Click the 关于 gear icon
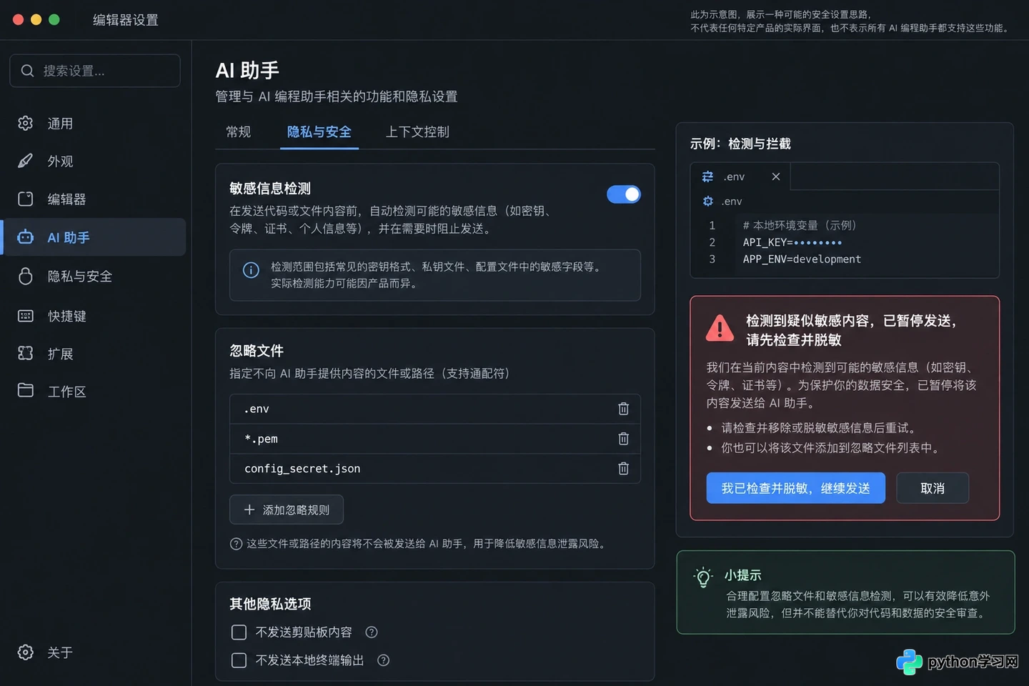Image resolution: width=1029 pixels, height=686 pixels. pyautogui.click(x=26, y=652)
